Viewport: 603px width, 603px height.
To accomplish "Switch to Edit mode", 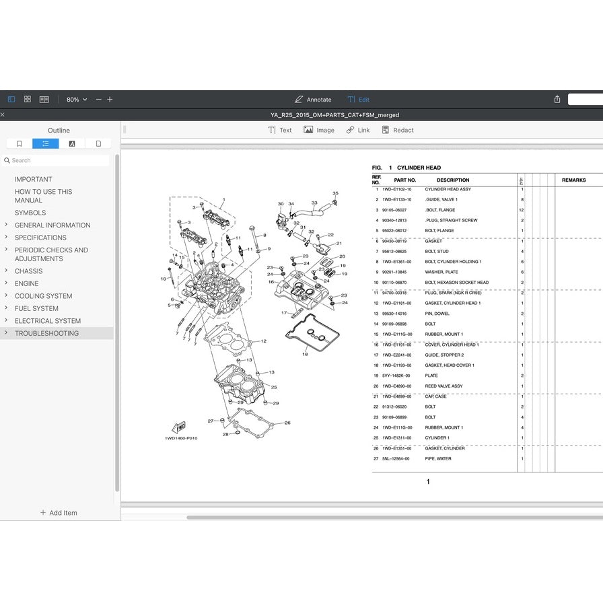I will coord(358,100).
